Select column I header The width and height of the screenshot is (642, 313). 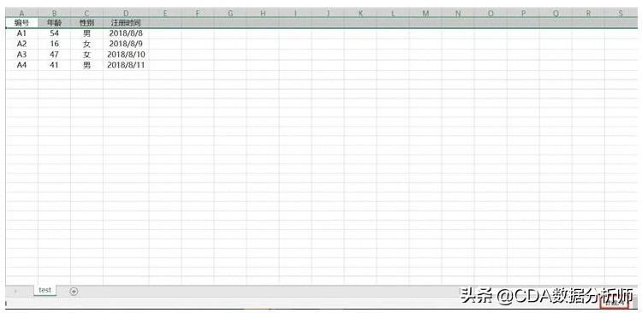(x=295, y=13)
